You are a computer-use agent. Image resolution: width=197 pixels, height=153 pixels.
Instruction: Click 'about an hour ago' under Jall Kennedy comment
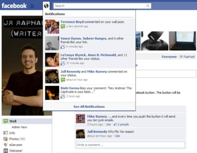[99, 136]
